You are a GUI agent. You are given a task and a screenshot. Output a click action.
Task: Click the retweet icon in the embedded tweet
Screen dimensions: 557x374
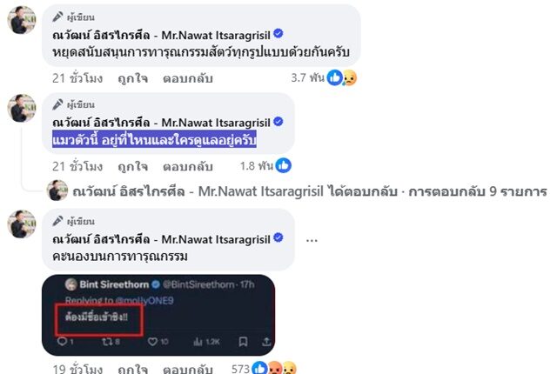[106, 342]
